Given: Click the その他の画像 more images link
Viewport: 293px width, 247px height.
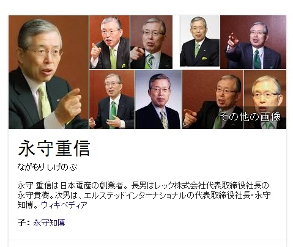Looking at the screenshot, I should tap(250, 117).
